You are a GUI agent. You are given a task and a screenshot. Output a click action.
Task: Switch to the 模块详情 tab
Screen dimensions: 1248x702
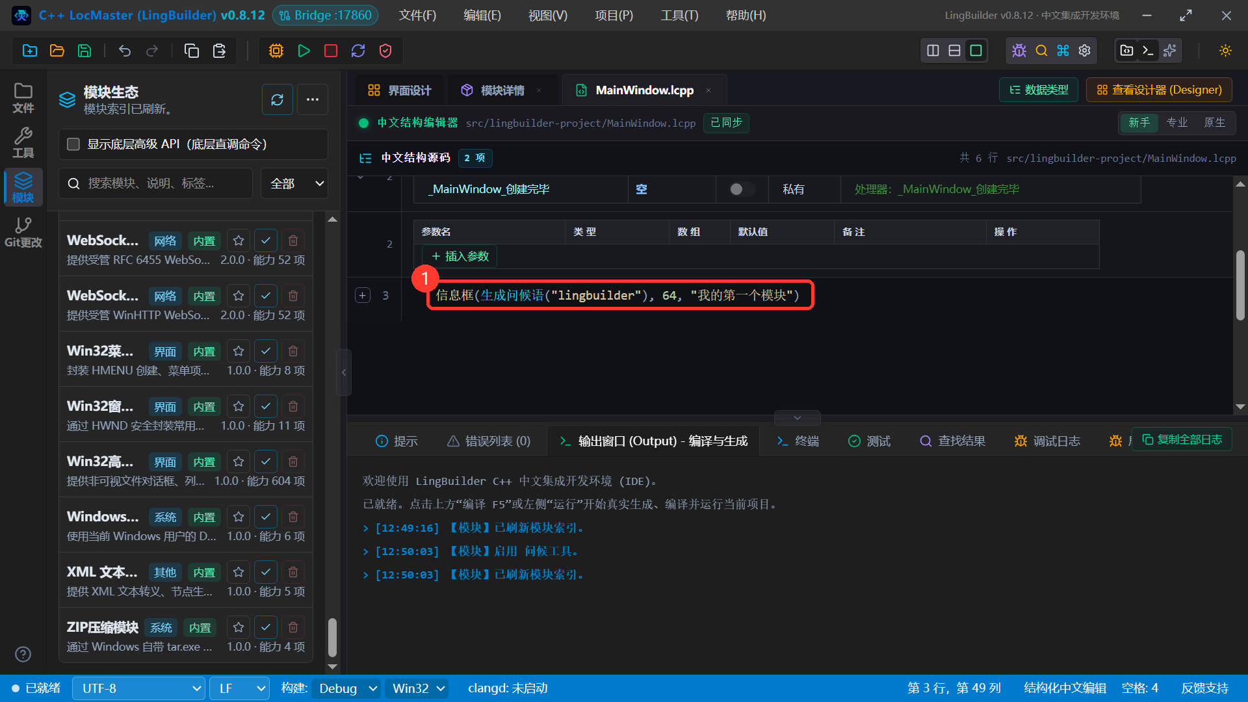click(x=501, y=90)
